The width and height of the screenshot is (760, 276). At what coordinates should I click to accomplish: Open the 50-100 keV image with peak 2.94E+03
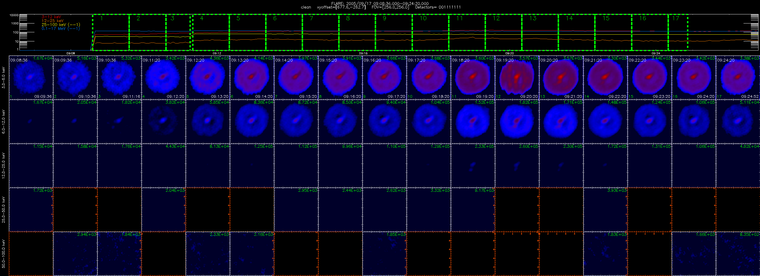(x=75, y=254)
